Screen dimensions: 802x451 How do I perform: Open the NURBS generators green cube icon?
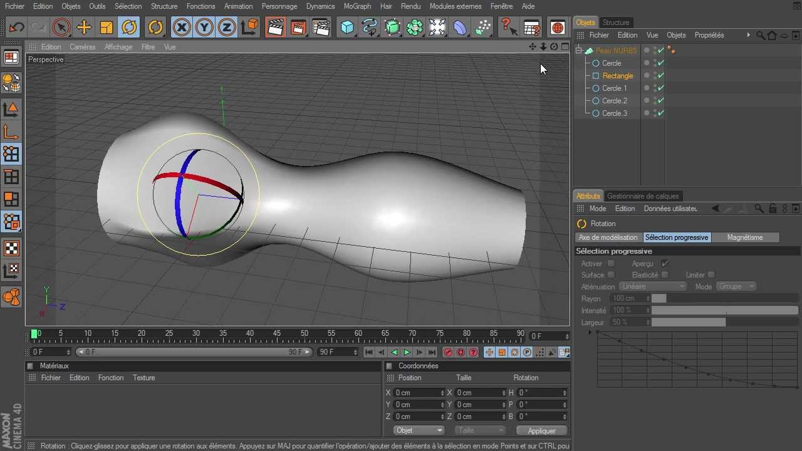[392, 28]
